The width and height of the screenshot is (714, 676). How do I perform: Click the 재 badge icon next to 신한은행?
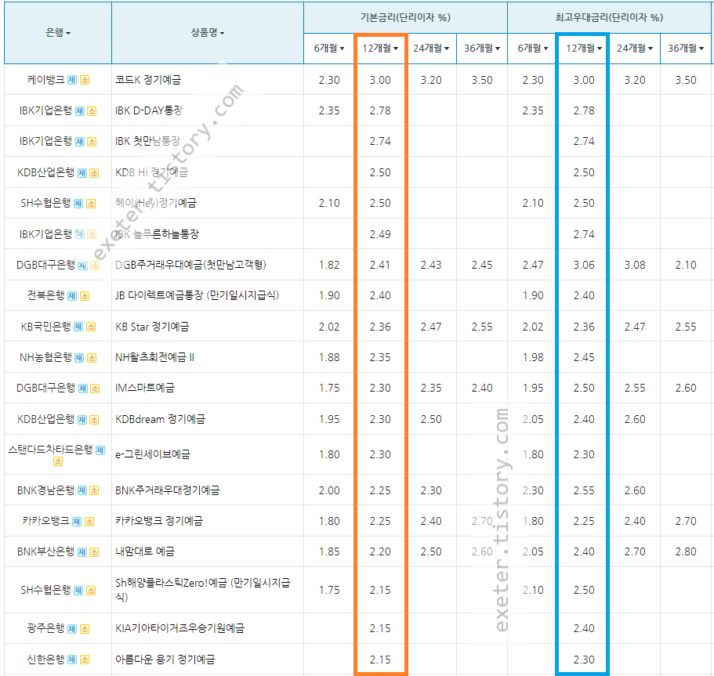coord(72,660)
